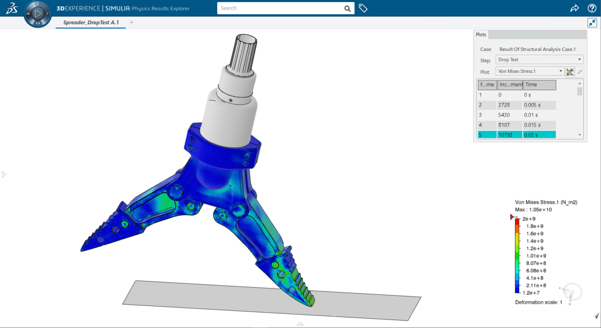Image resolution: width=601 pixels, height=328 pixels.
Task: Edit the plot using the pencil icon
Action: point(579,72)
